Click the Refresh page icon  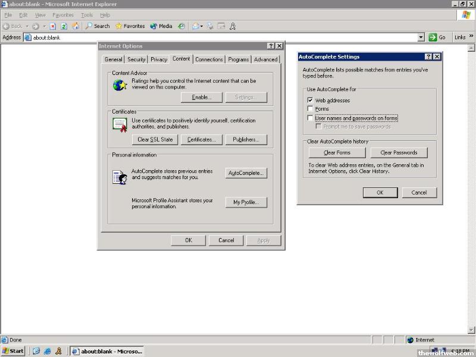click(x=64, y=26)
